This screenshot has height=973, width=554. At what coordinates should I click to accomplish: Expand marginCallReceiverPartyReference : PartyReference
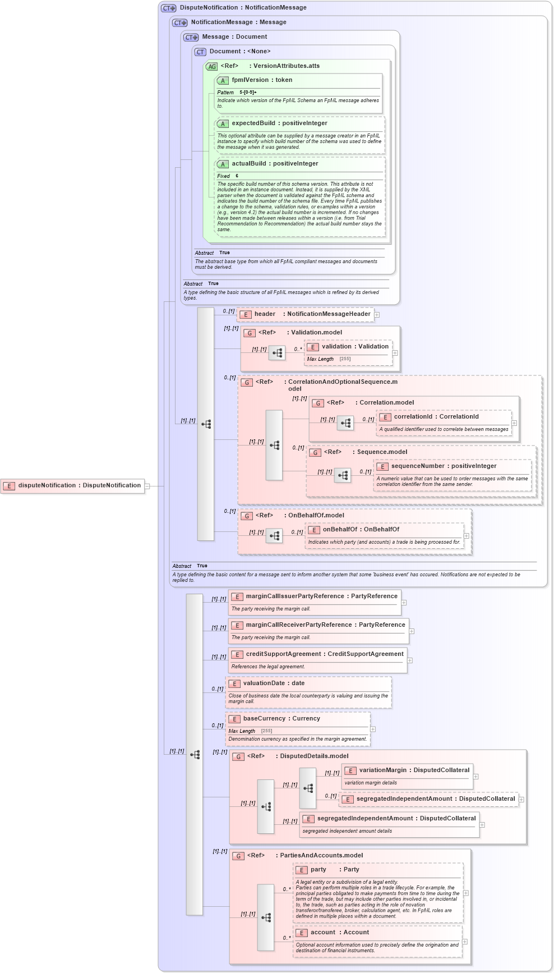412,631
